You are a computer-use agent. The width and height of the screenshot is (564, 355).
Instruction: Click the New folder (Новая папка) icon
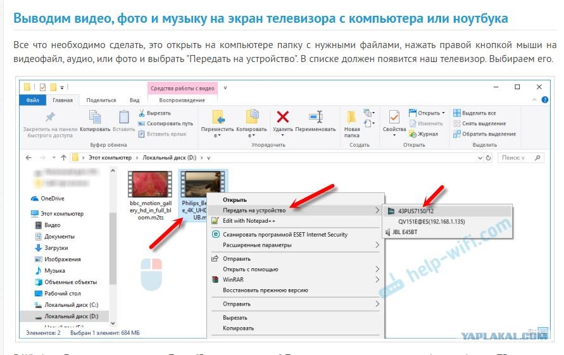click(351, 117)
